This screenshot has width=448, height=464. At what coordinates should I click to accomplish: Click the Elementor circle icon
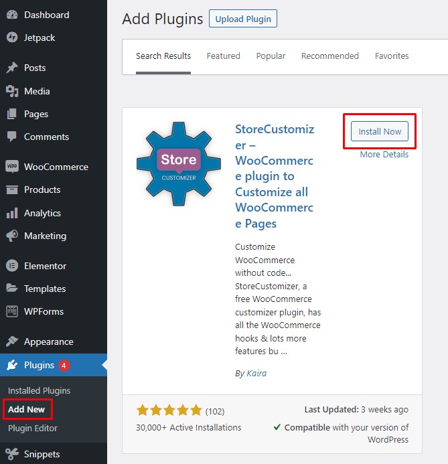coord(12,266)
